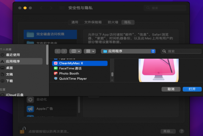Click the column divider resize handle
Screen dimensions: 203x136
[112, 80]
